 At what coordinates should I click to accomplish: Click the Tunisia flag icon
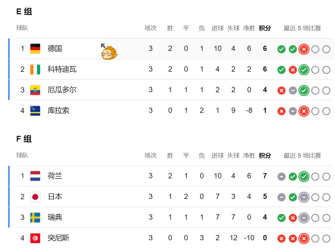point(35,238)
